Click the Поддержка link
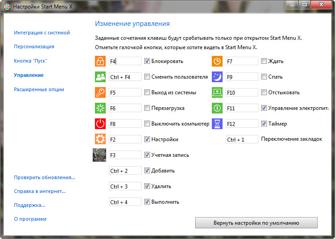This screenshot has height=239, width=335. 30,205
